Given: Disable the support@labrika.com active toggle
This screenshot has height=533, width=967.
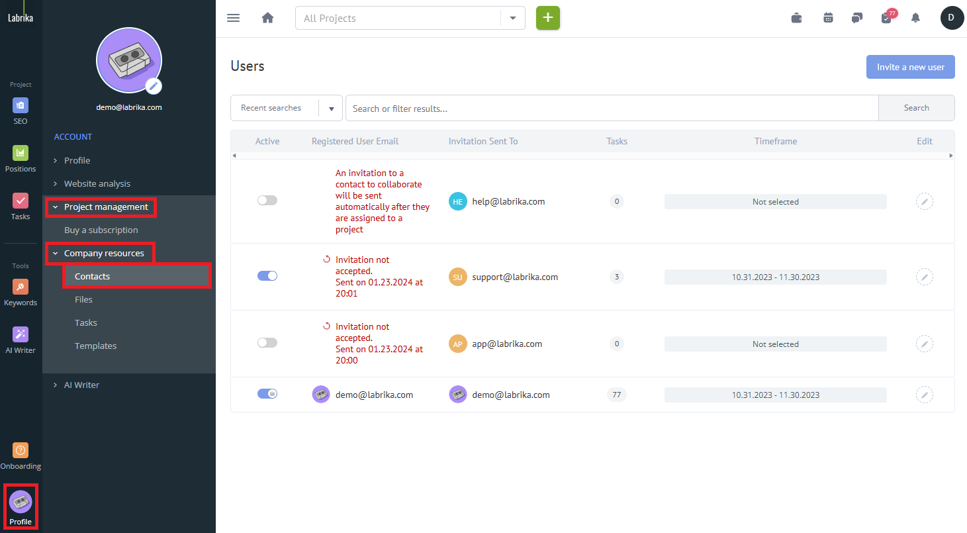Looking at the screenshot, I should pos(267,276).
